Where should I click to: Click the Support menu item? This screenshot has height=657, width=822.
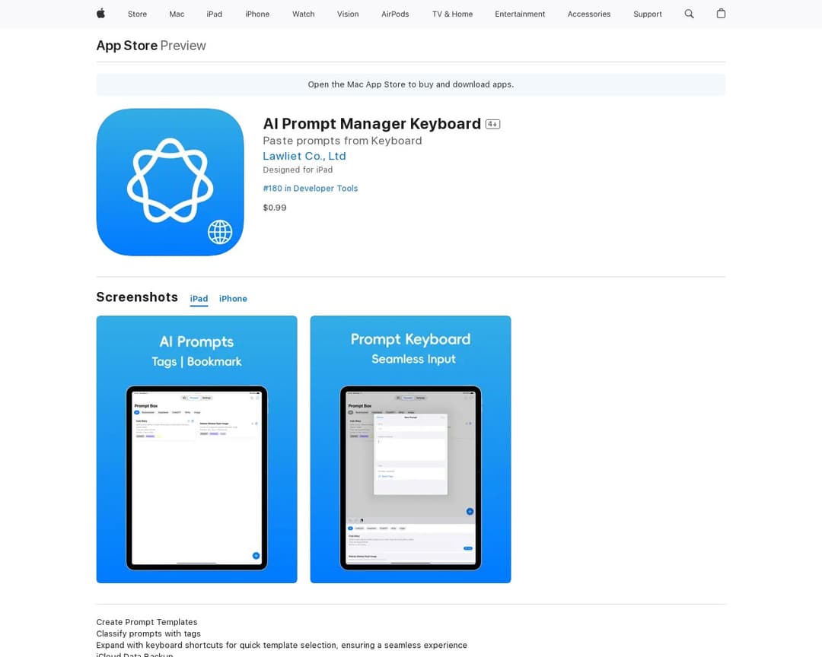pyautogui.click(x=647, y=14)
